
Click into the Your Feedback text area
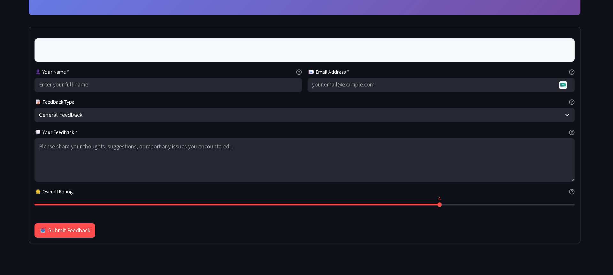click(x=304, y=160)
